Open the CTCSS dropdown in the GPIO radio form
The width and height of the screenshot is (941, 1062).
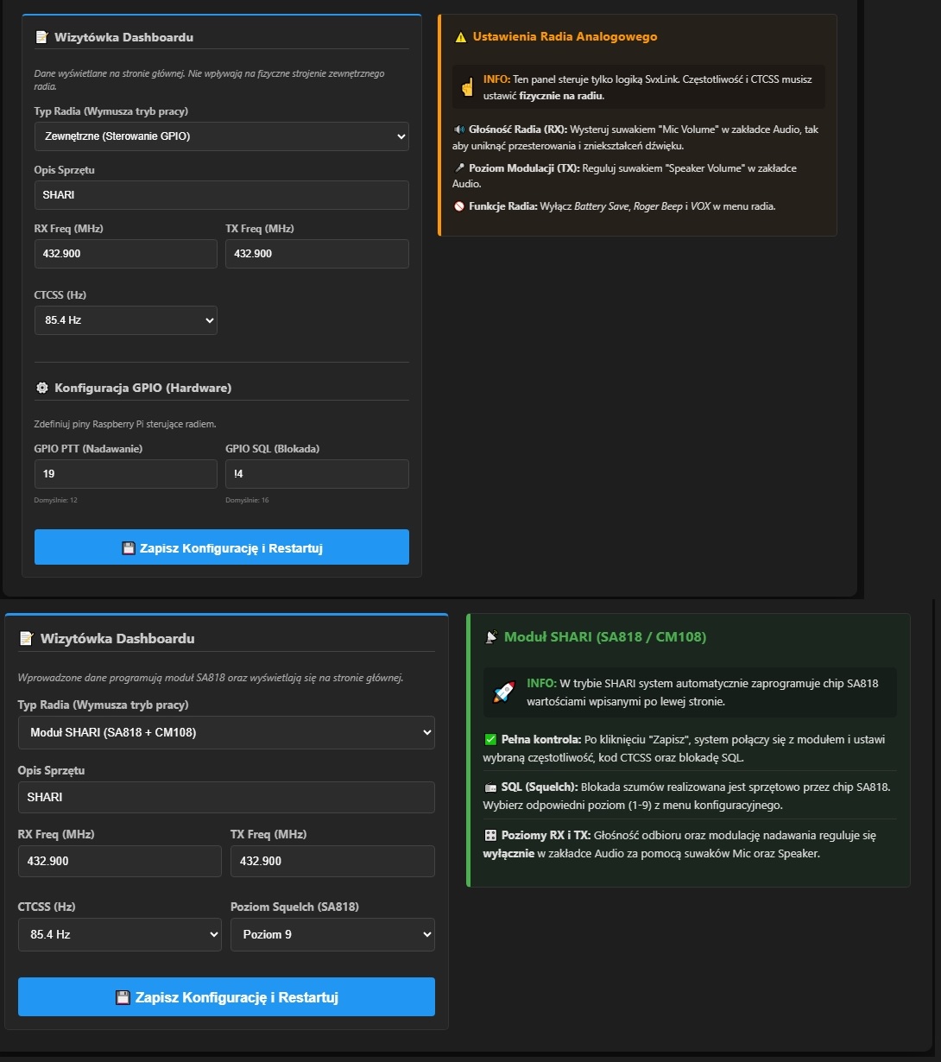126,320
